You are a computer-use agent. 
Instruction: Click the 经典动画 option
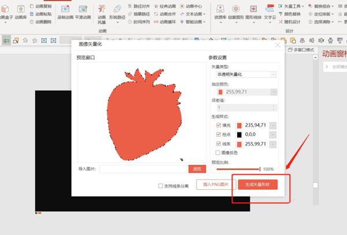coord(165,6)
